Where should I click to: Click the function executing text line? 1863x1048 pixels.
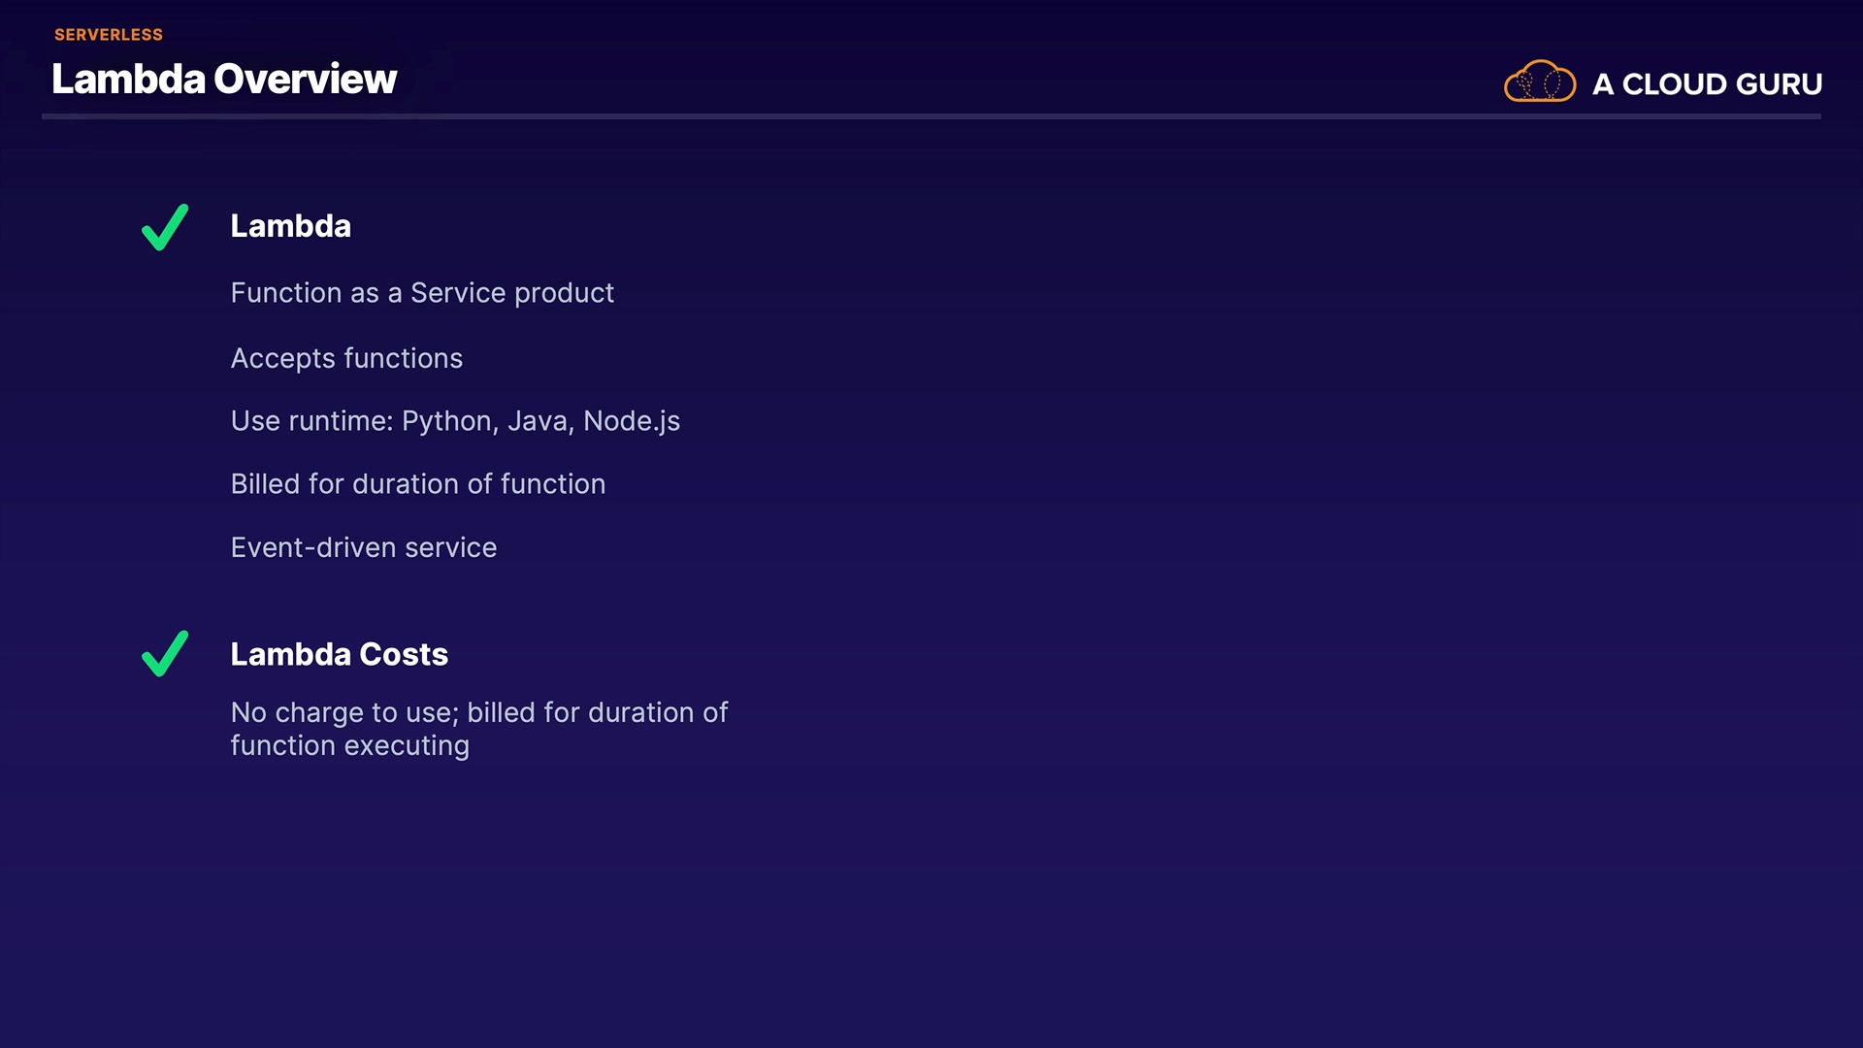pos(350,746)
